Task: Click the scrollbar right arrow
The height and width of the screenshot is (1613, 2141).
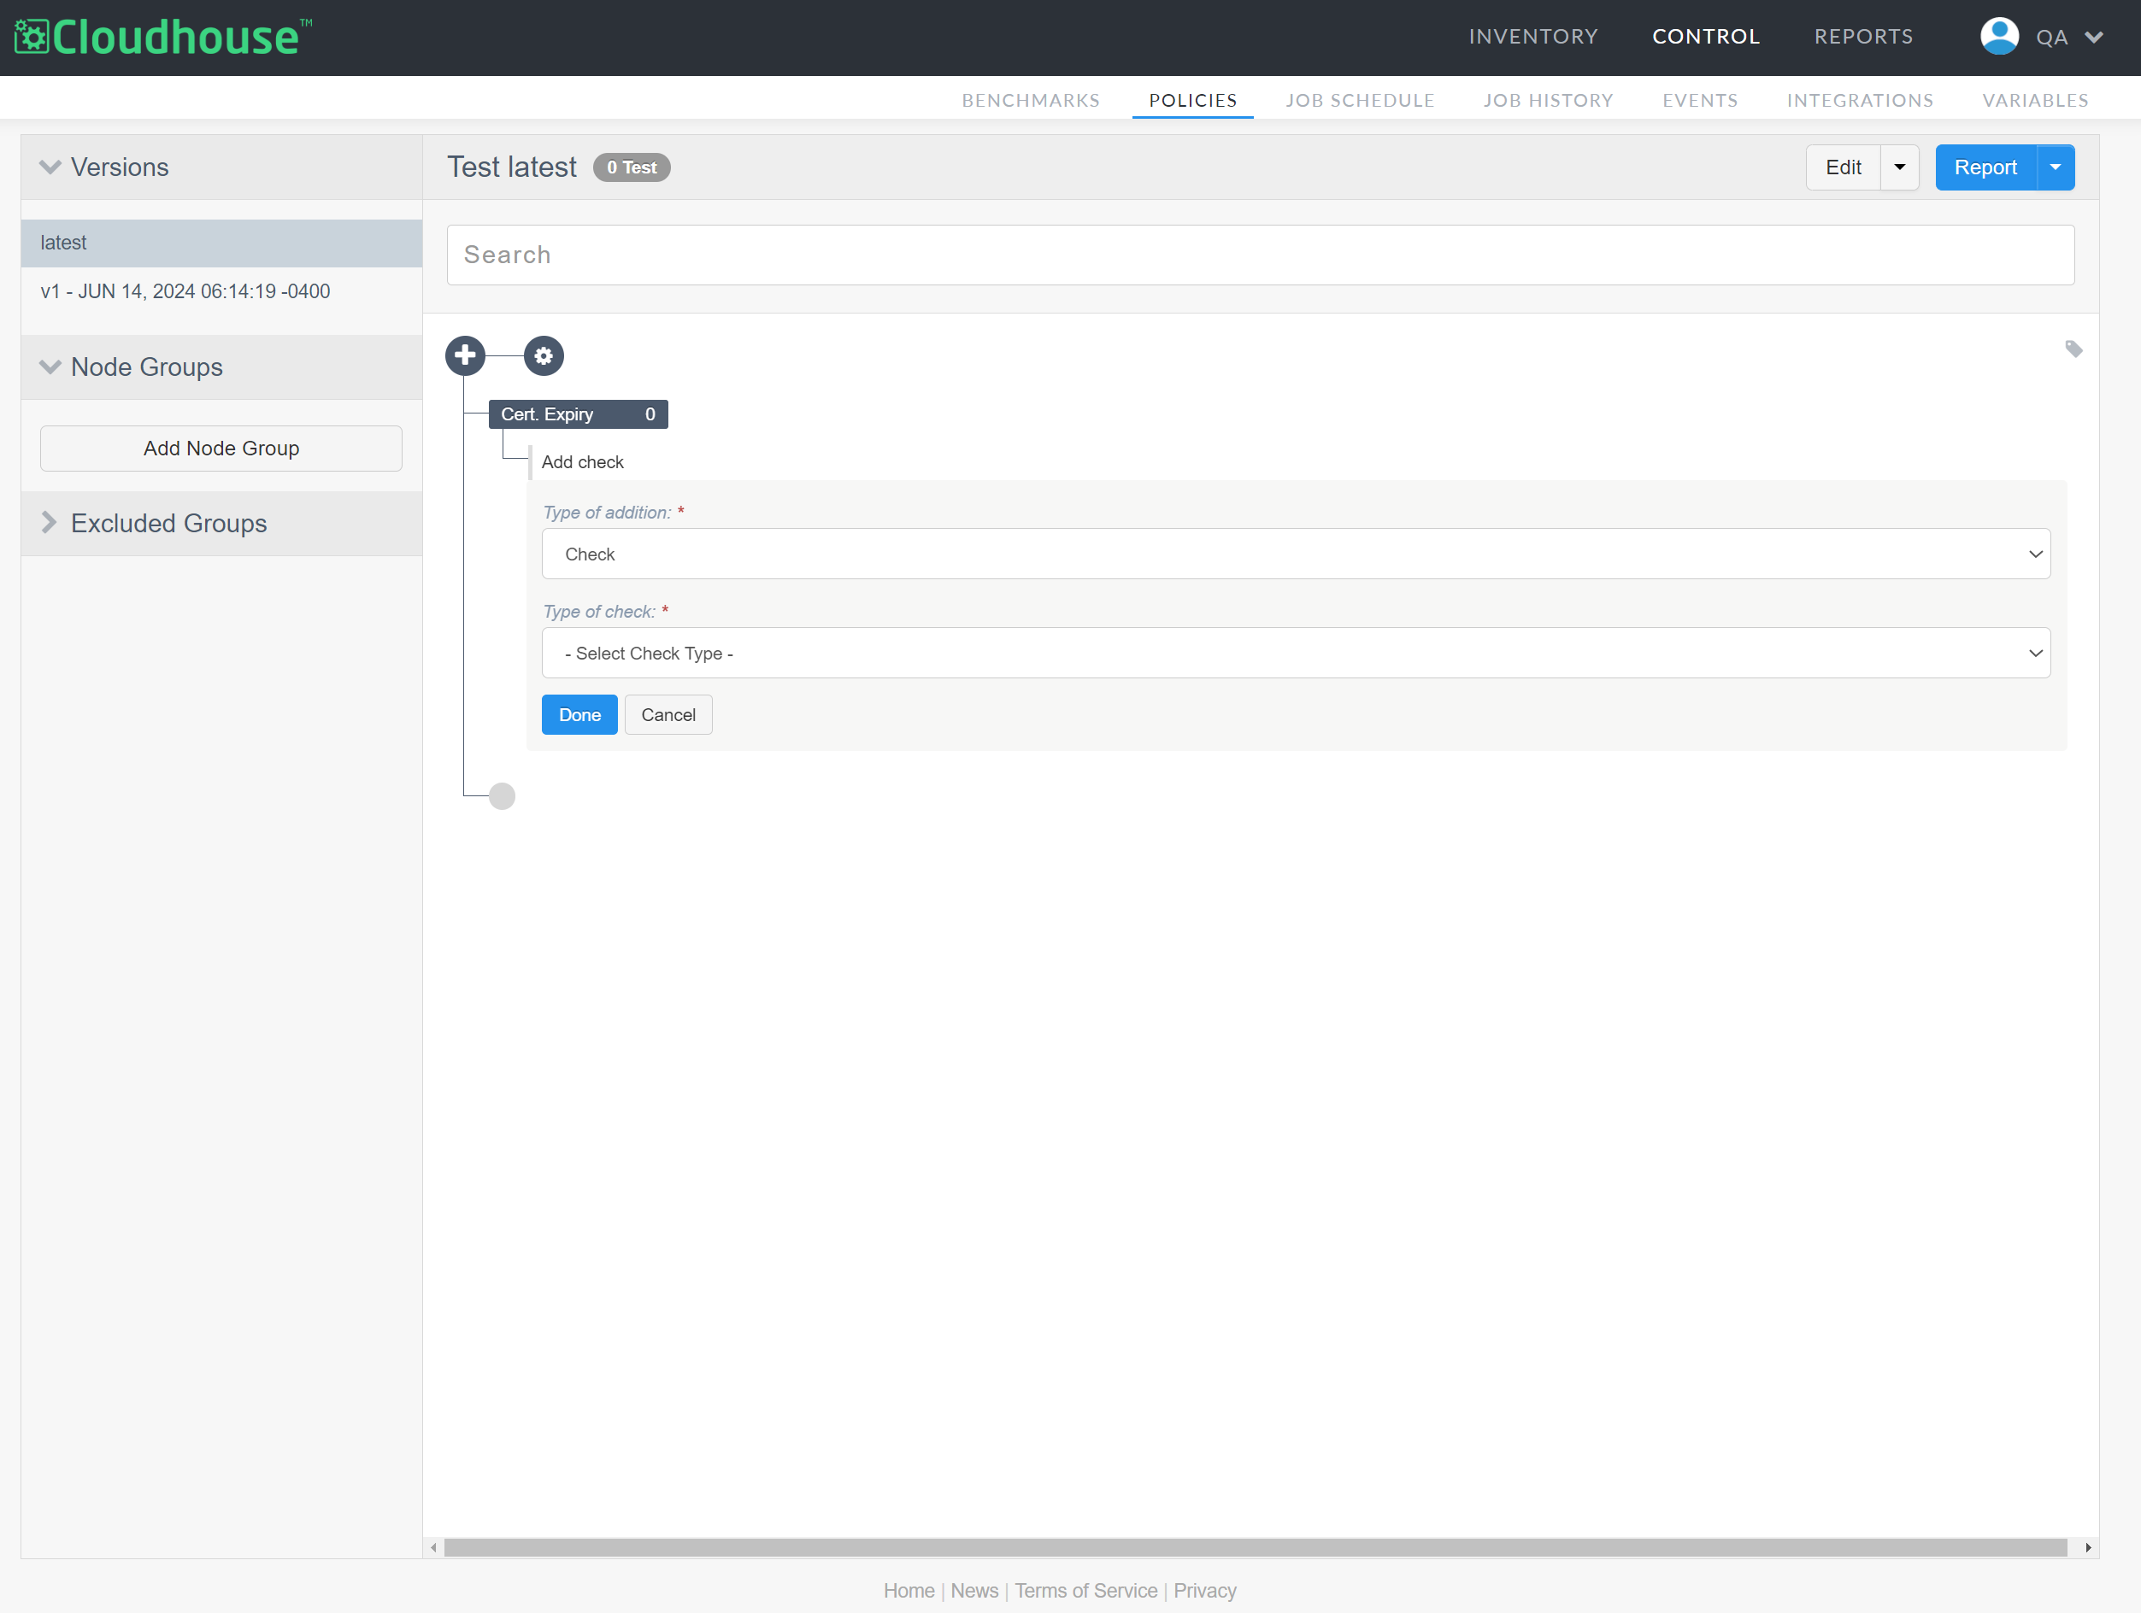Action: (x=2088, y=1547)
